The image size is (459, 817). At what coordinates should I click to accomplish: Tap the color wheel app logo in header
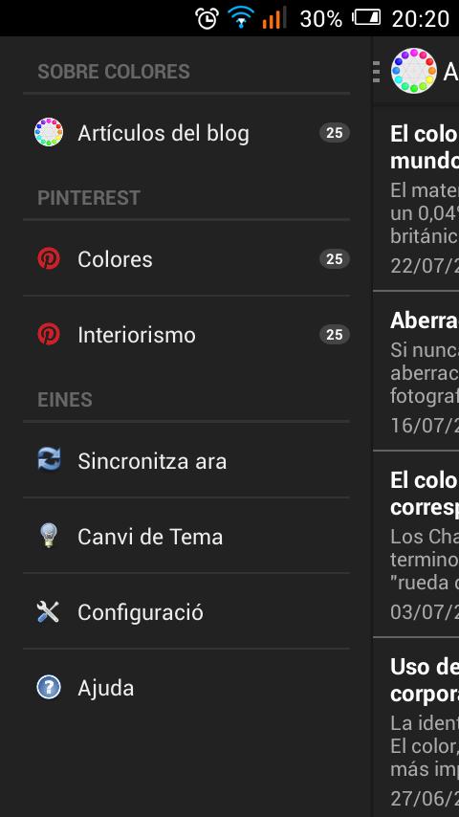point(414,71)
